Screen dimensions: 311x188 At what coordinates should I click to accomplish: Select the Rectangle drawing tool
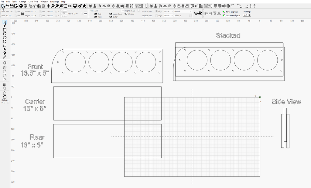click(4, 30)
